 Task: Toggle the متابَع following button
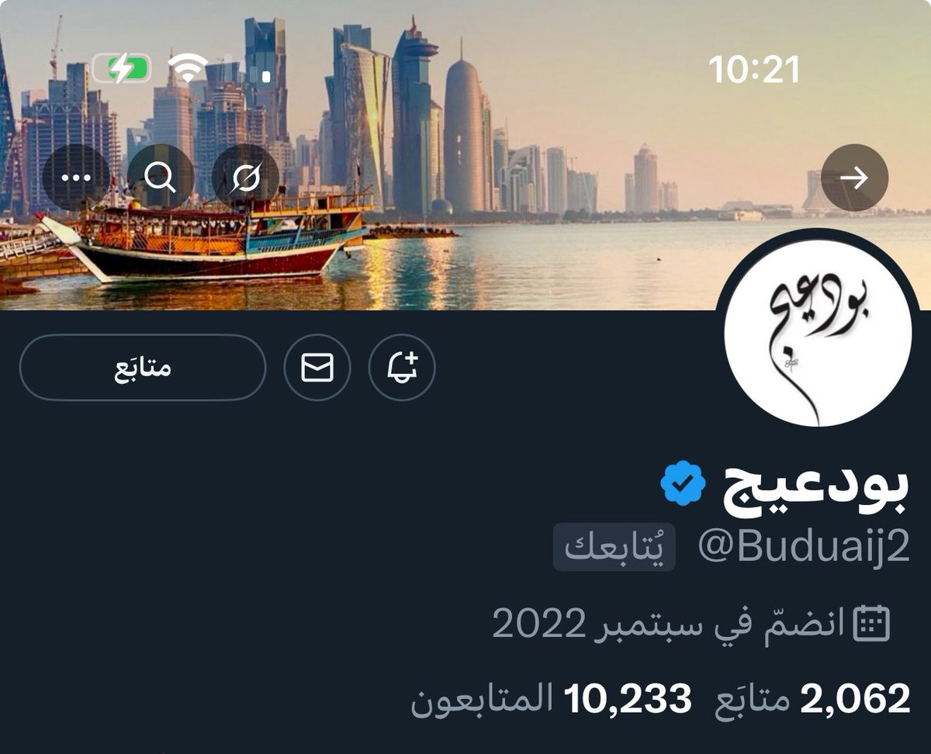point(143,368)
